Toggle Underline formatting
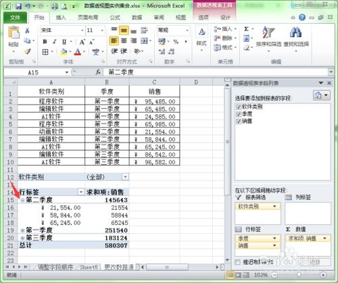338x283 pixels. [x=64, y=42]
